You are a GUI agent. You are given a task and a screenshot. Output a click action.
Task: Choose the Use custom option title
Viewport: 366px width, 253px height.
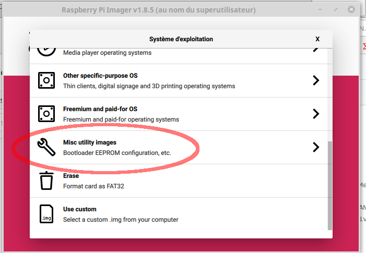79,209
